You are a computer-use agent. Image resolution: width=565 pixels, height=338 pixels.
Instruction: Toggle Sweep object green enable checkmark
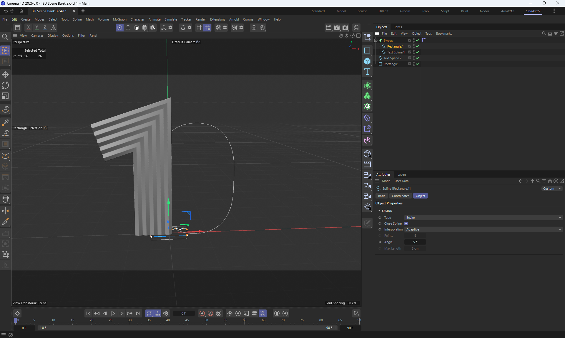pyautogui.click(x=418, y=40)
